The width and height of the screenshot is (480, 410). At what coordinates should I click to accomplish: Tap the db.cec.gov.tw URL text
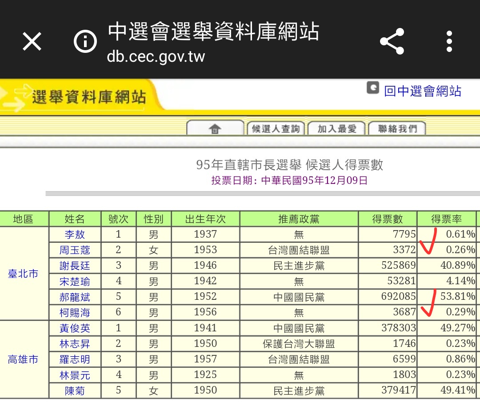click(x=156, y=57)
